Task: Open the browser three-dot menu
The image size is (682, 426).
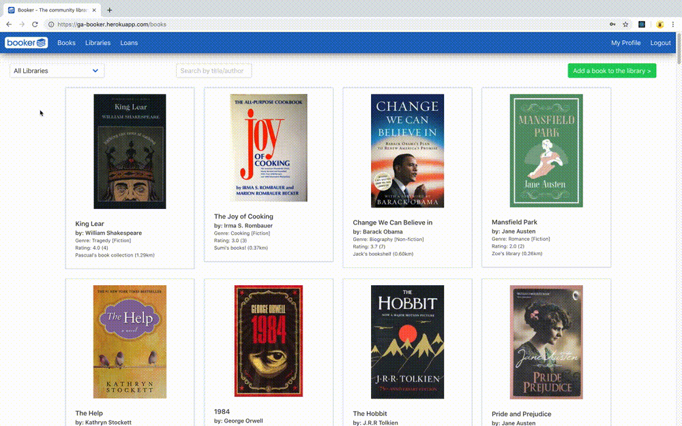Action: click(x=673, y=24)
